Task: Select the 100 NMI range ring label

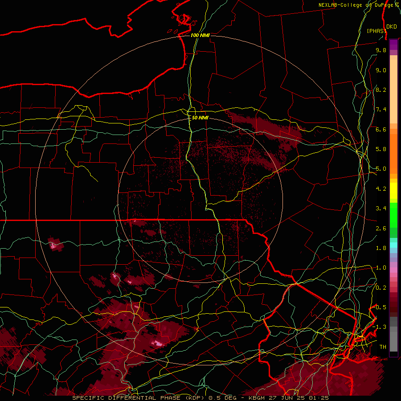Action: [x=200, y=35]
